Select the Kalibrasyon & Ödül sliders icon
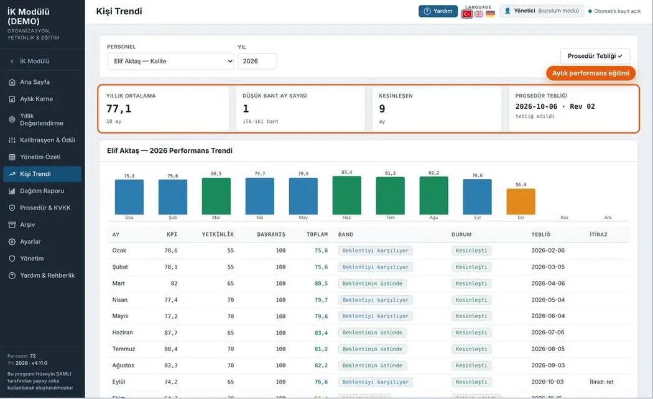The image size is (653, 399). (12, 140)
